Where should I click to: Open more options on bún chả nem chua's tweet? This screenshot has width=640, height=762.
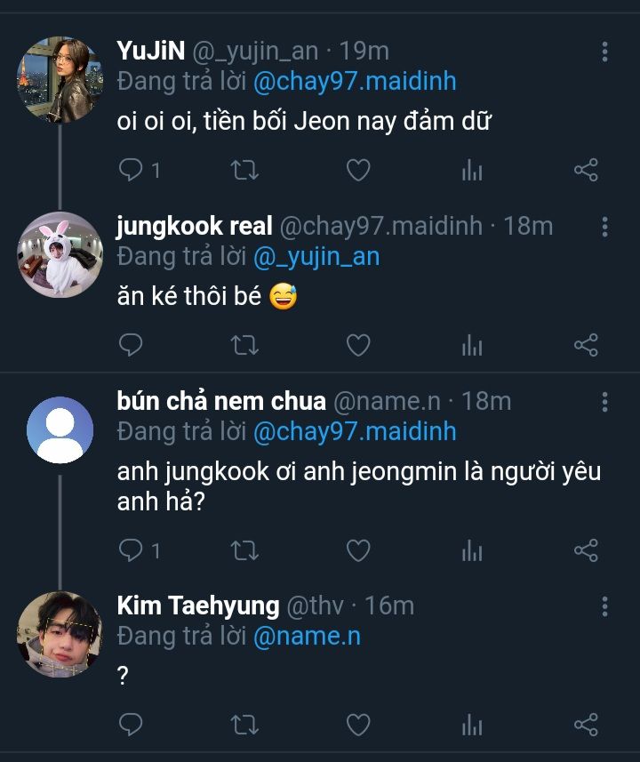(604, 401)
